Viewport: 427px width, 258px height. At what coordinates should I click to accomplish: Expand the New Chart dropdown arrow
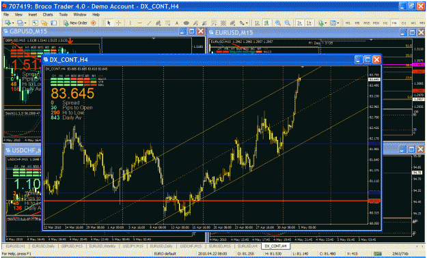13,23
